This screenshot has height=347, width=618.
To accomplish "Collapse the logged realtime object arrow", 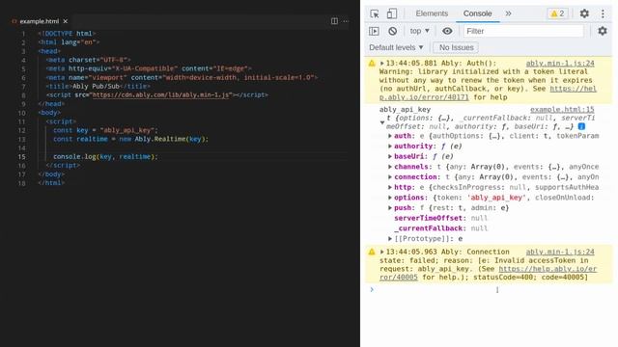I will pos(382,122).
